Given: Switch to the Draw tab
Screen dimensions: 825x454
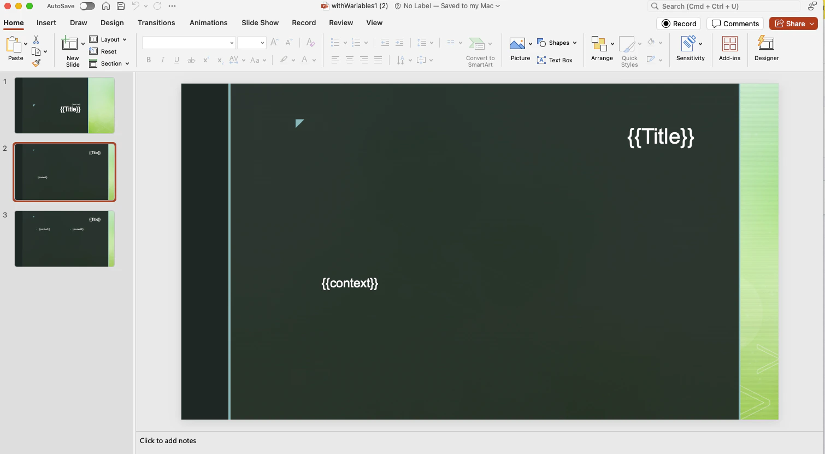Looking at the screenshot, I should point(79,22).
